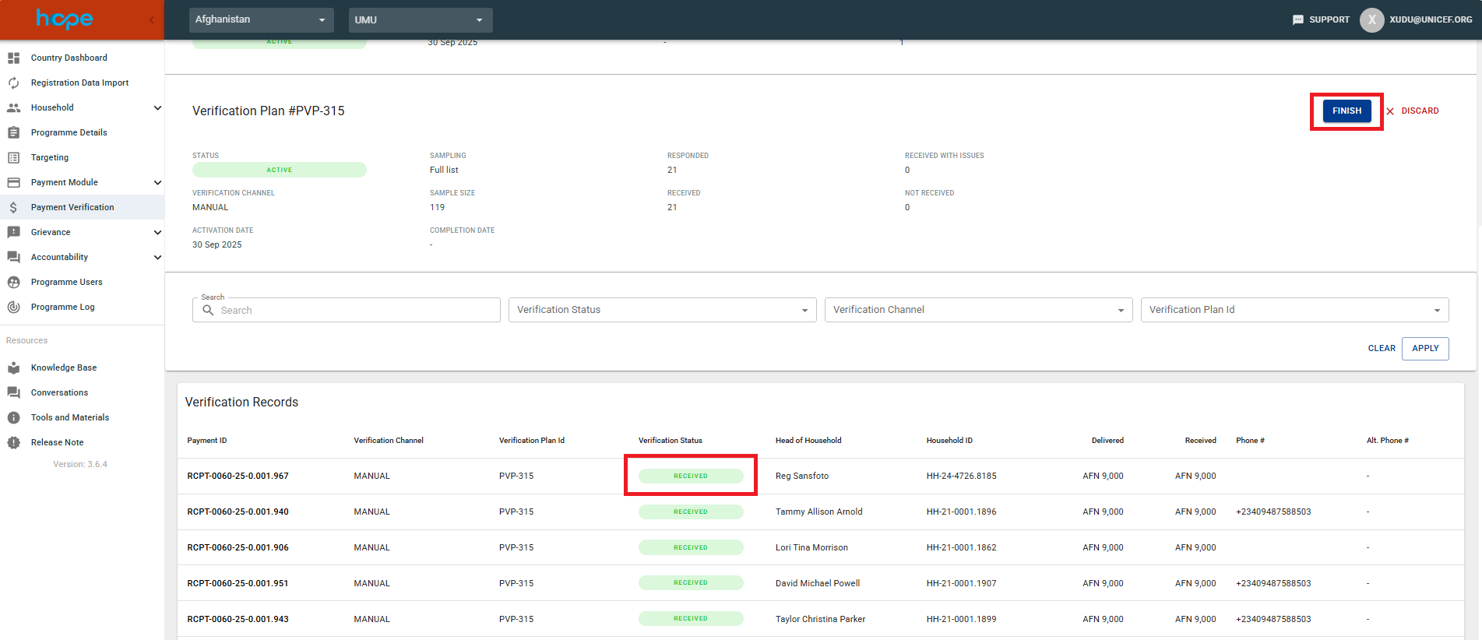This screenshot has height=640, width=1482.
Task: Click the Release Note badge icon
Action: point(13,442)
